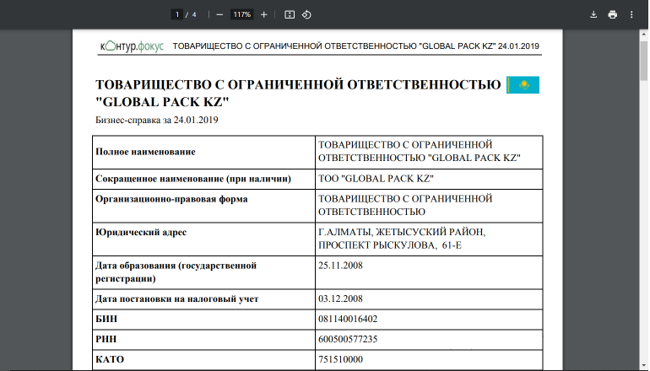
Task: Click the address value ПРОСПЕКТ РЫСКУЛОВА, 61-Е
Action: (x=390, y=245)
